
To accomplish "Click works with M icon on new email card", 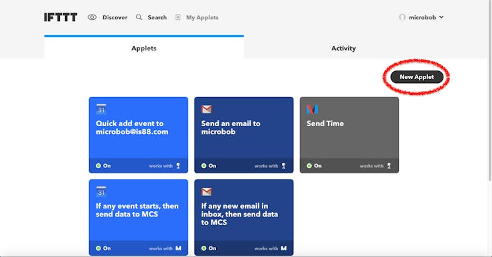I will tap(284, 248).
